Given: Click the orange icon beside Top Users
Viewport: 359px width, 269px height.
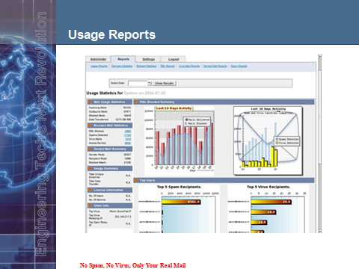Looking at the screenshot, I should pyautogui.click(x=136, y=180).
